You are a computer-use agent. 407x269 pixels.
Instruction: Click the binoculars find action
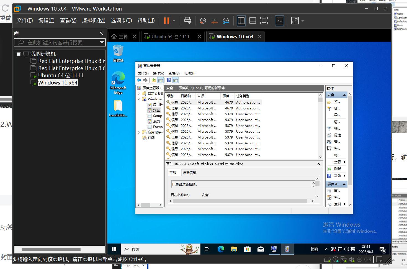pos(329,142)
